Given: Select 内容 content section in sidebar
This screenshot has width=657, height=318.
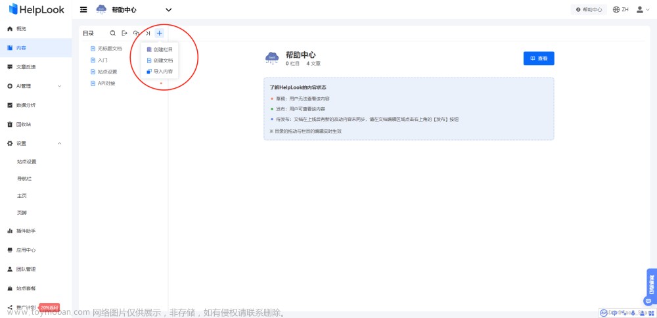Looking at the screenshot, I should (35, 48).
